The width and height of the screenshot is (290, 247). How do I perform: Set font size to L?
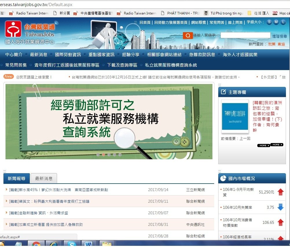click(x=283, y=22)
